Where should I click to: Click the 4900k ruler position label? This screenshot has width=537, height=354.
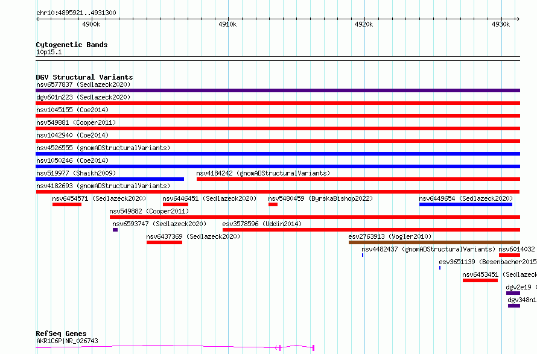(92, 24)
